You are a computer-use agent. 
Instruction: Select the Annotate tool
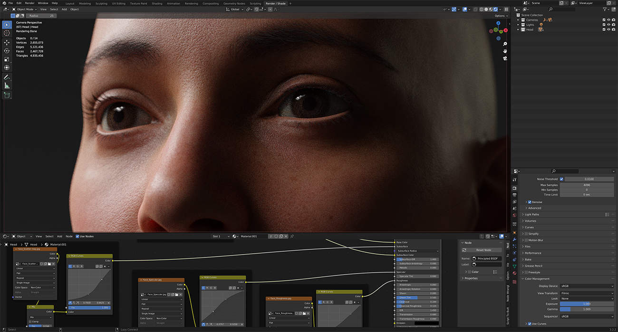7,76
